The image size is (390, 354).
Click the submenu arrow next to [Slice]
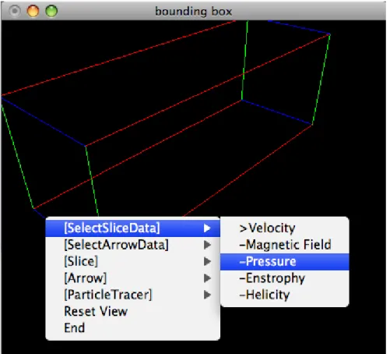(207, 261)
